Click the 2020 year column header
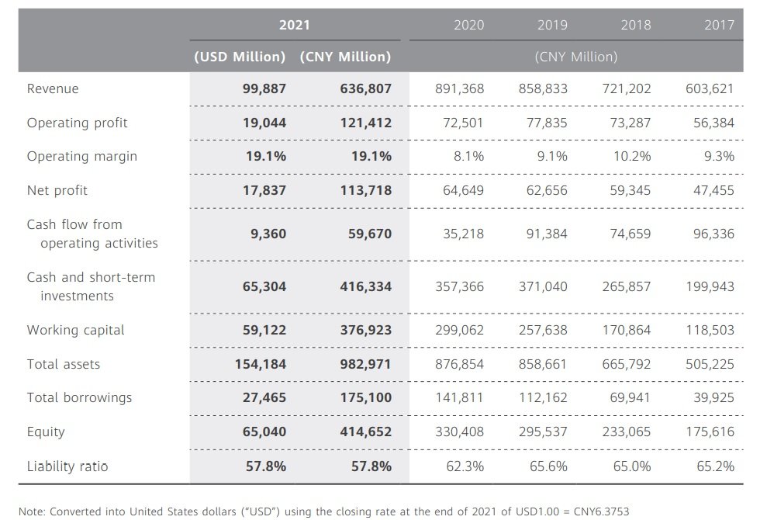760x520 pixels. pos(468,25)
